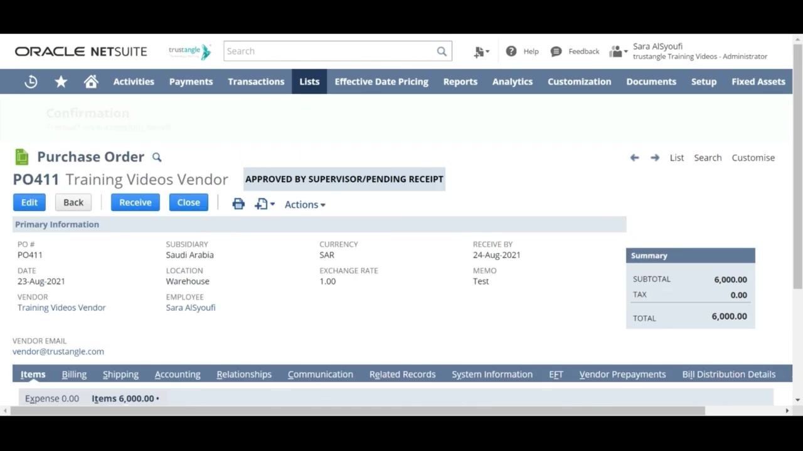The image size is (803, 451).
Task: Select the Expense 0.00 subtab
Action: click(52, 398)
